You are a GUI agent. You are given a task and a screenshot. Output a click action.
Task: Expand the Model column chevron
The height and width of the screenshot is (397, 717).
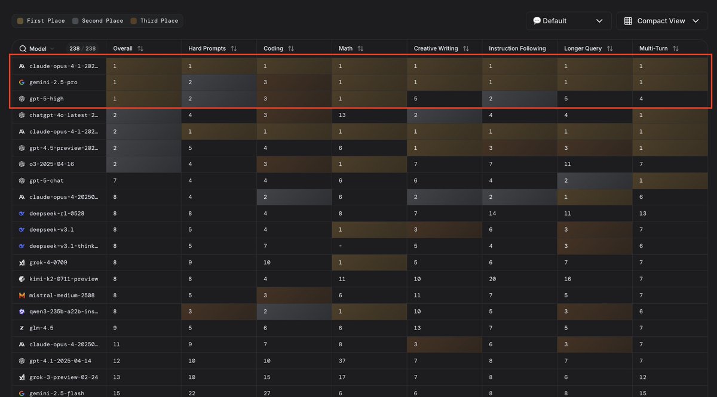pyautogui.click(x=52, y=49)
